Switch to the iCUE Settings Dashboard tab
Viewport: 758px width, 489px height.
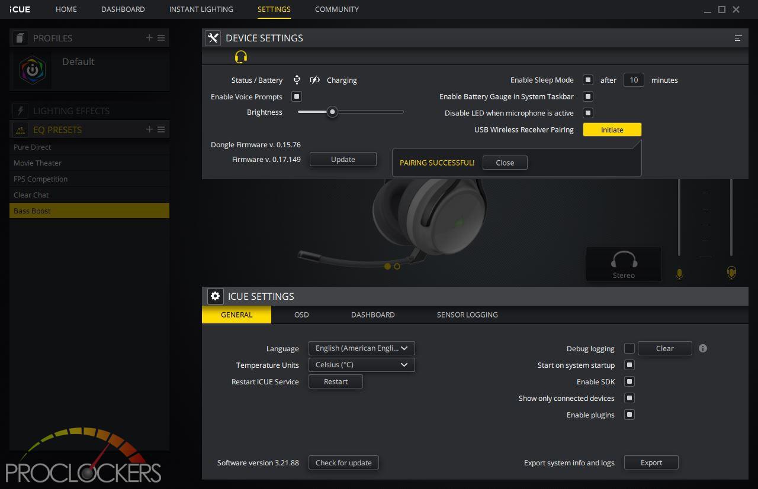373,315
